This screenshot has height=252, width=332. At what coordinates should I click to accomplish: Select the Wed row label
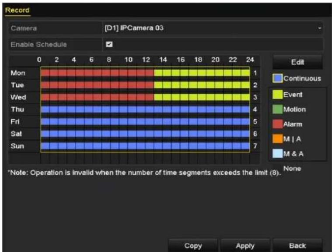pos(18,97)
